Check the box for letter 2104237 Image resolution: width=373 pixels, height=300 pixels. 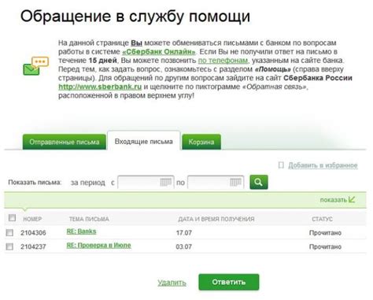(9, 246)
